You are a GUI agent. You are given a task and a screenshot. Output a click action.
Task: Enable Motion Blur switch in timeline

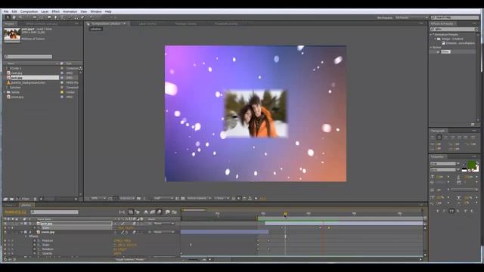tap(160, 212)
